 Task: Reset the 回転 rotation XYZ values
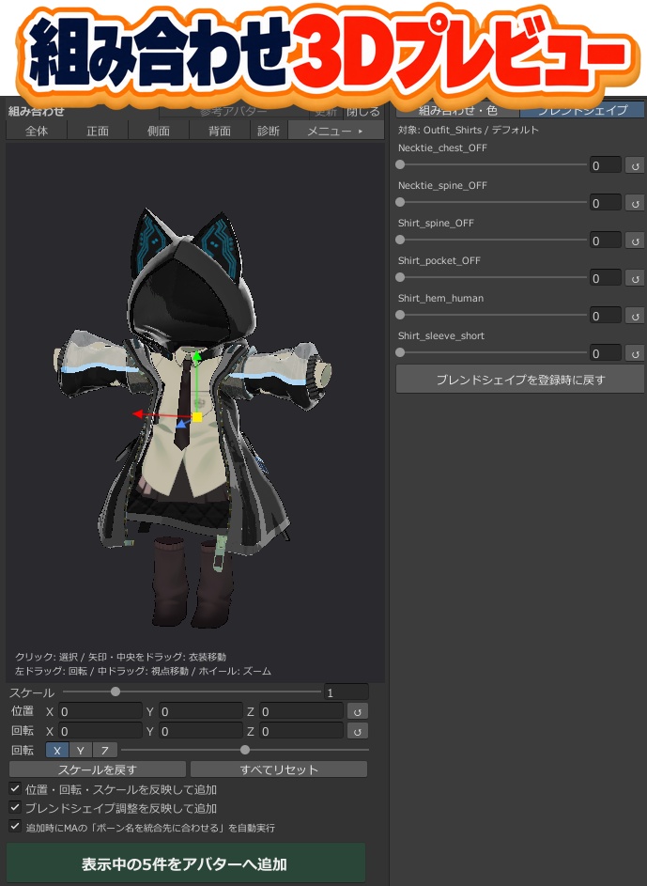[358, 731]
